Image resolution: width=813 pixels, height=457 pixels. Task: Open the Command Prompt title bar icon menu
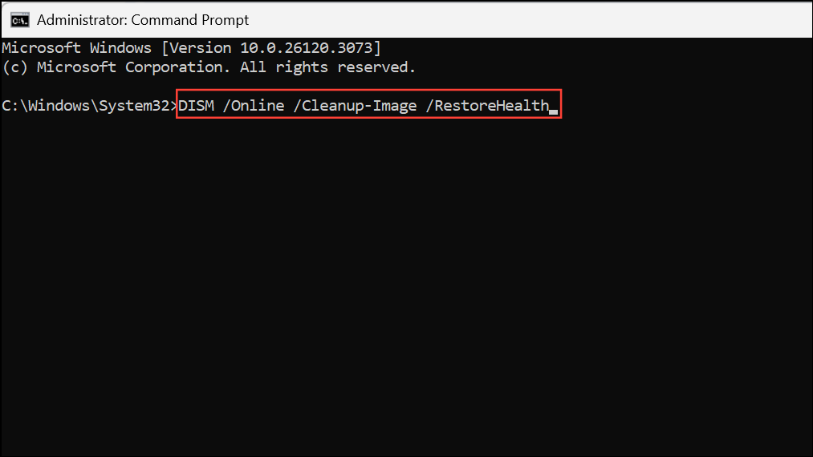(20, 20)
